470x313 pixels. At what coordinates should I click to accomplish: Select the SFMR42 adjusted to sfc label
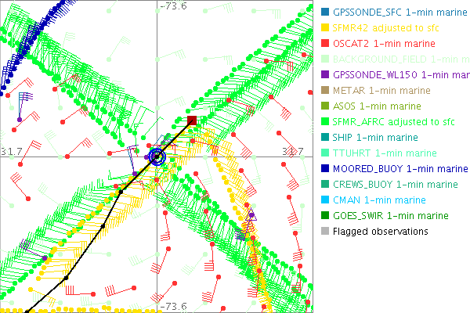tap(385, 28)
